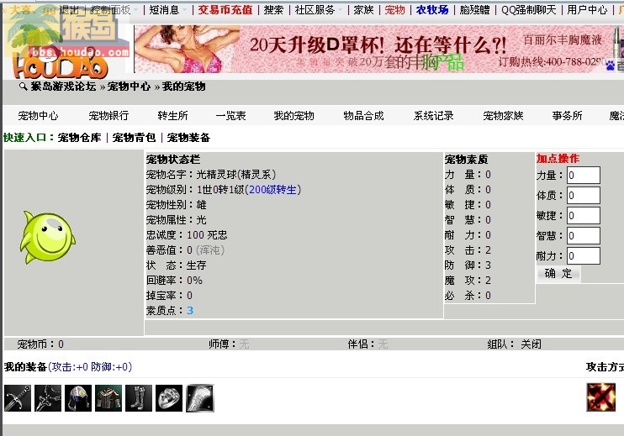The width and height of the screenshot is (624, 436).
Task: Click the body armor equipment slot
Action: [108, 398]
